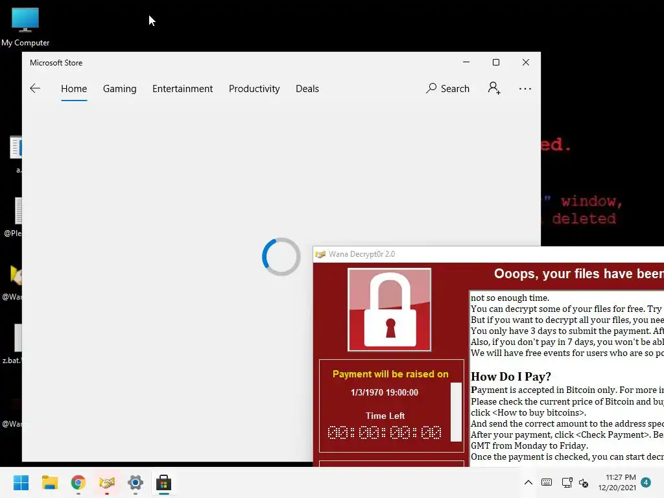Go back in Microsoft Store
The height and width of the screenshot is (498, 664).
35,88
